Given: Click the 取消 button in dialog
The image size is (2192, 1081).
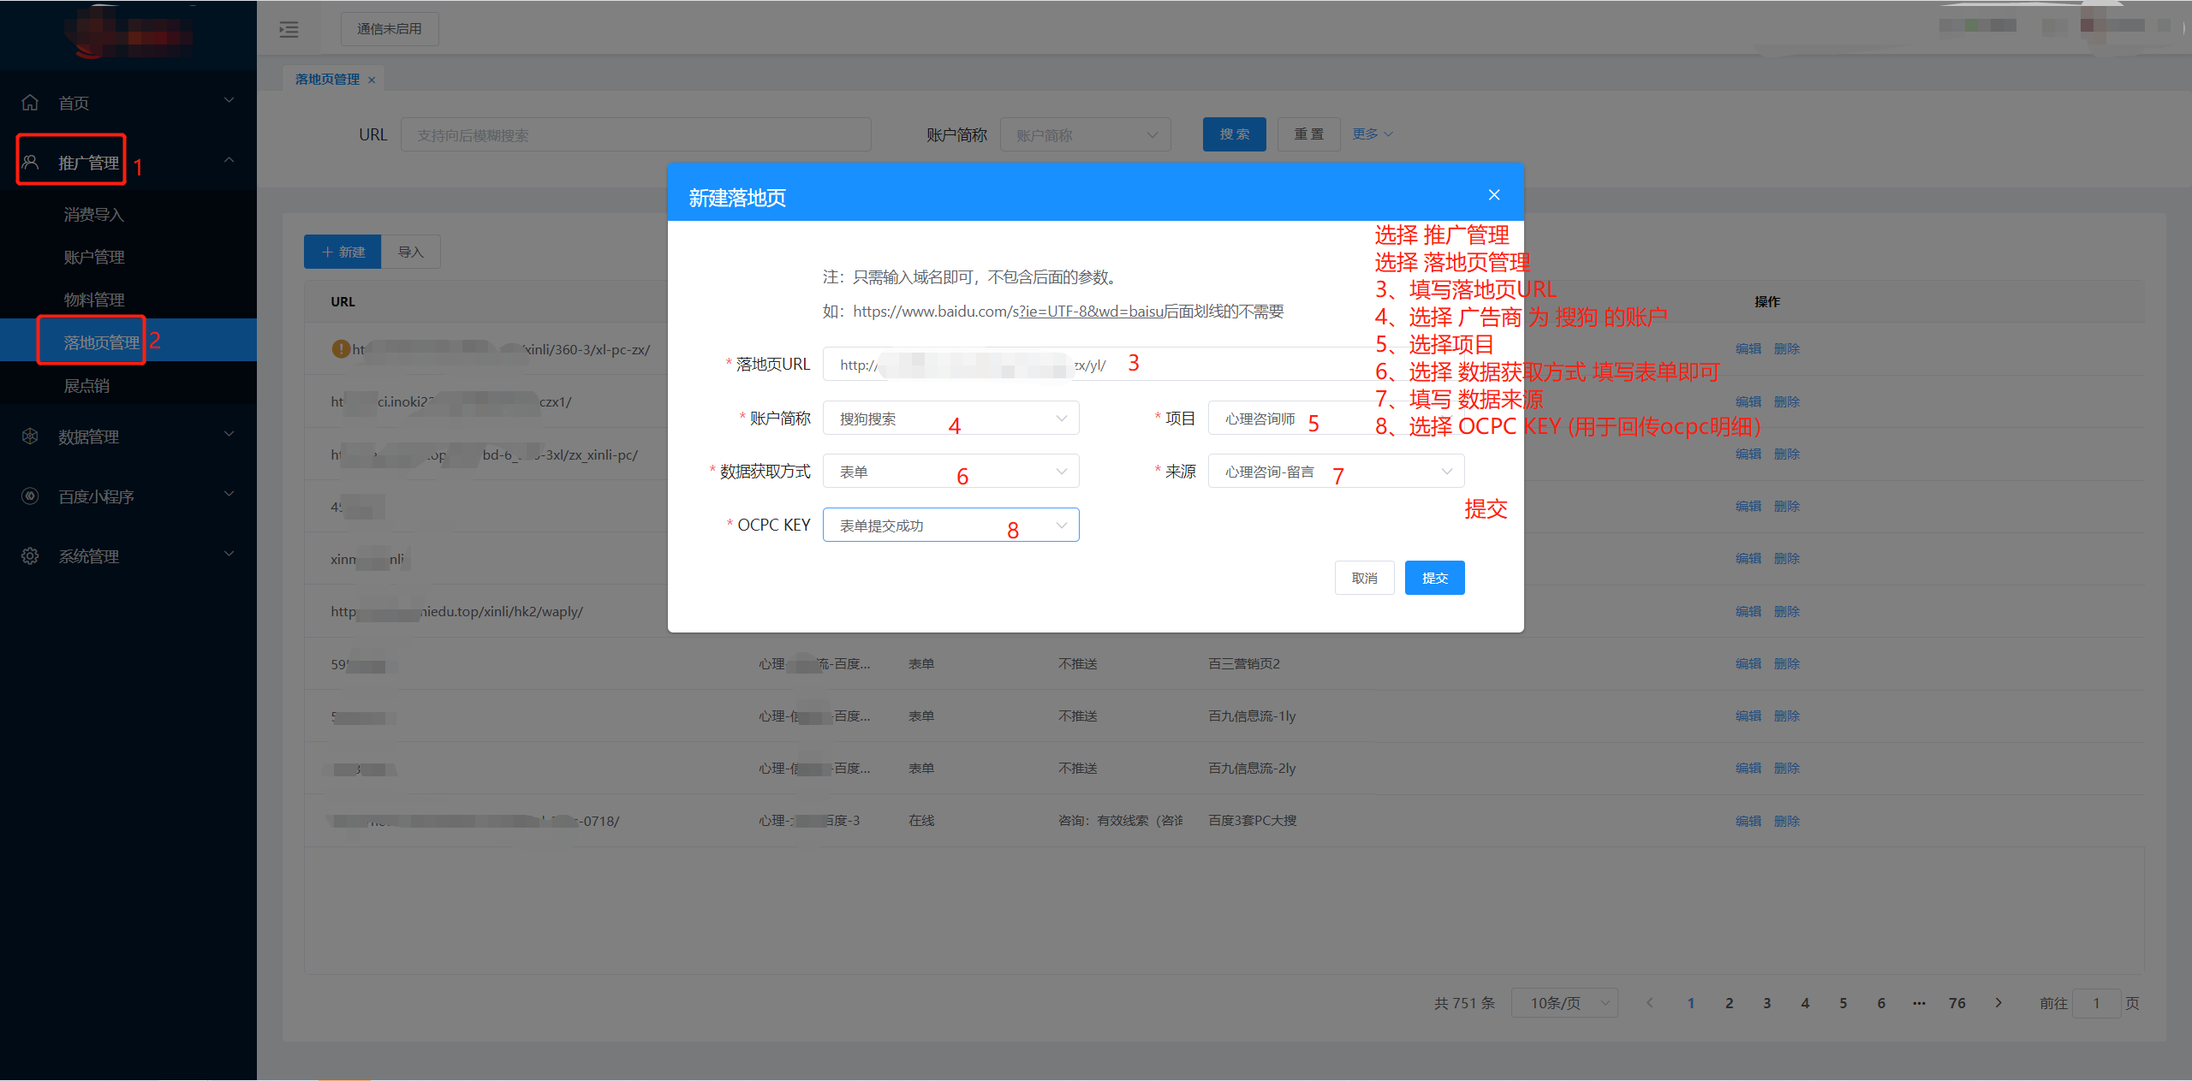Looking at the screenshot, I should click(x=1364, y=578).
